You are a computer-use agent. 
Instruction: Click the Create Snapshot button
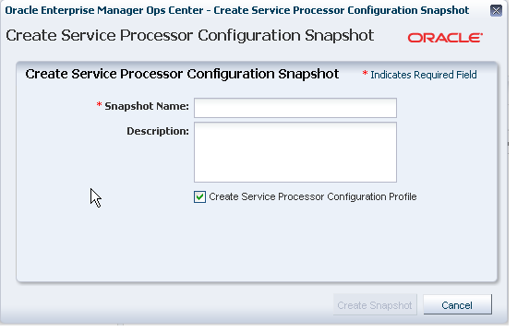click(x=375, y=304)
